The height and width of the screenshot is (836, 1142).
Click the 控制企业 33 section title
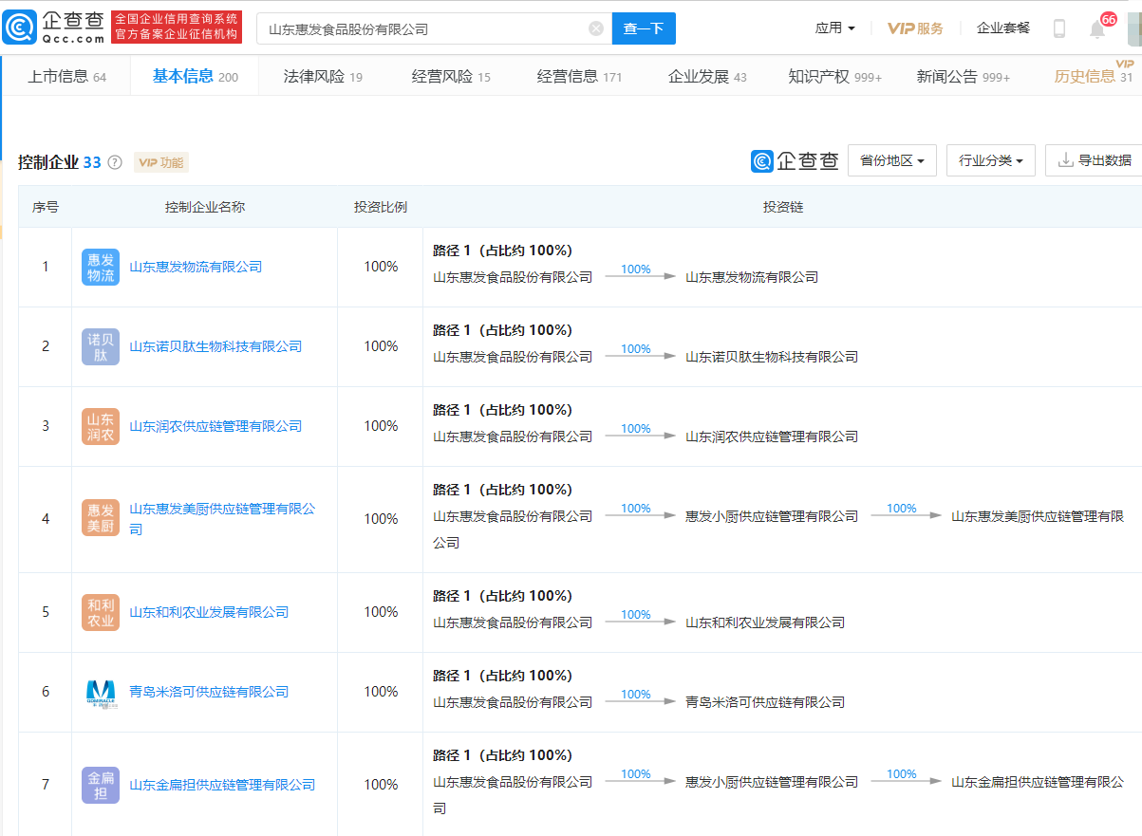[59, 162]
